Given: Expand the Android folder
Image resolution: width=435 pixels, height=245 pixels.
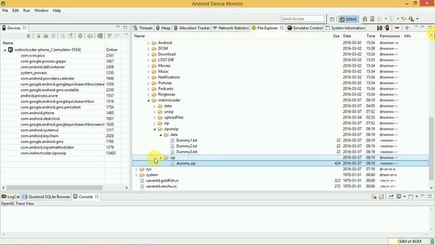Looking at the screenshot, I should 148,43.
